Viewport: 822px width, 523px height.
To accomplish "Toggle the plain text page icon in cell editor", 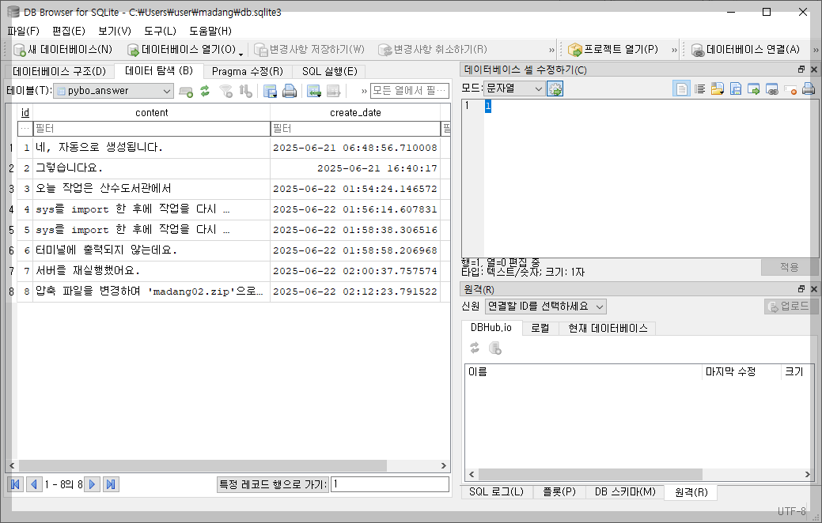I will [681, 89].
